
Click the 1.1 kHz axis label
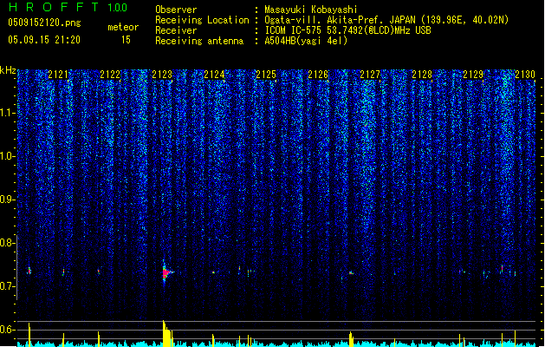[7, 113]
